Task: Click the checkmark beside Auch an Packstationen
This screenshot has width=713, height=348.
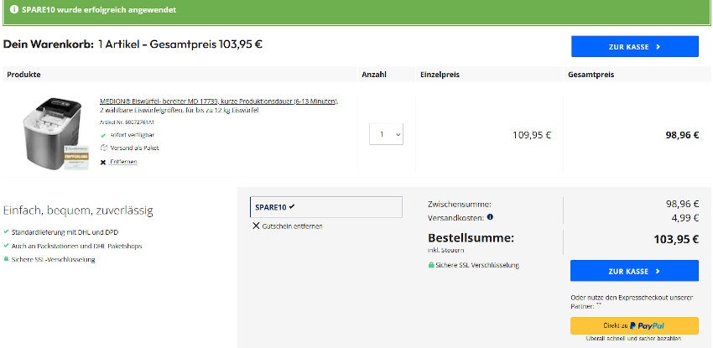Action: coord(6,246)
